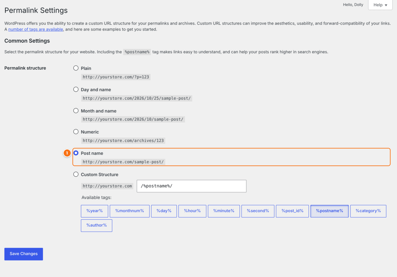This screenshot has height=277, width=397.
Task: Add the %hour% tag
Action: 192,211
